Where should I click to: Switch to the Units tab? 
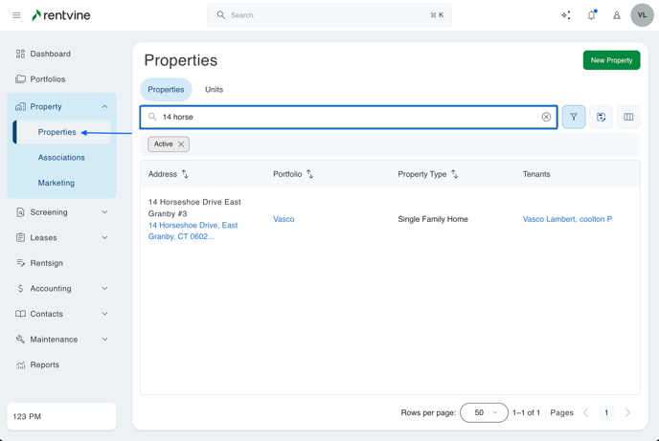(214, 89)
